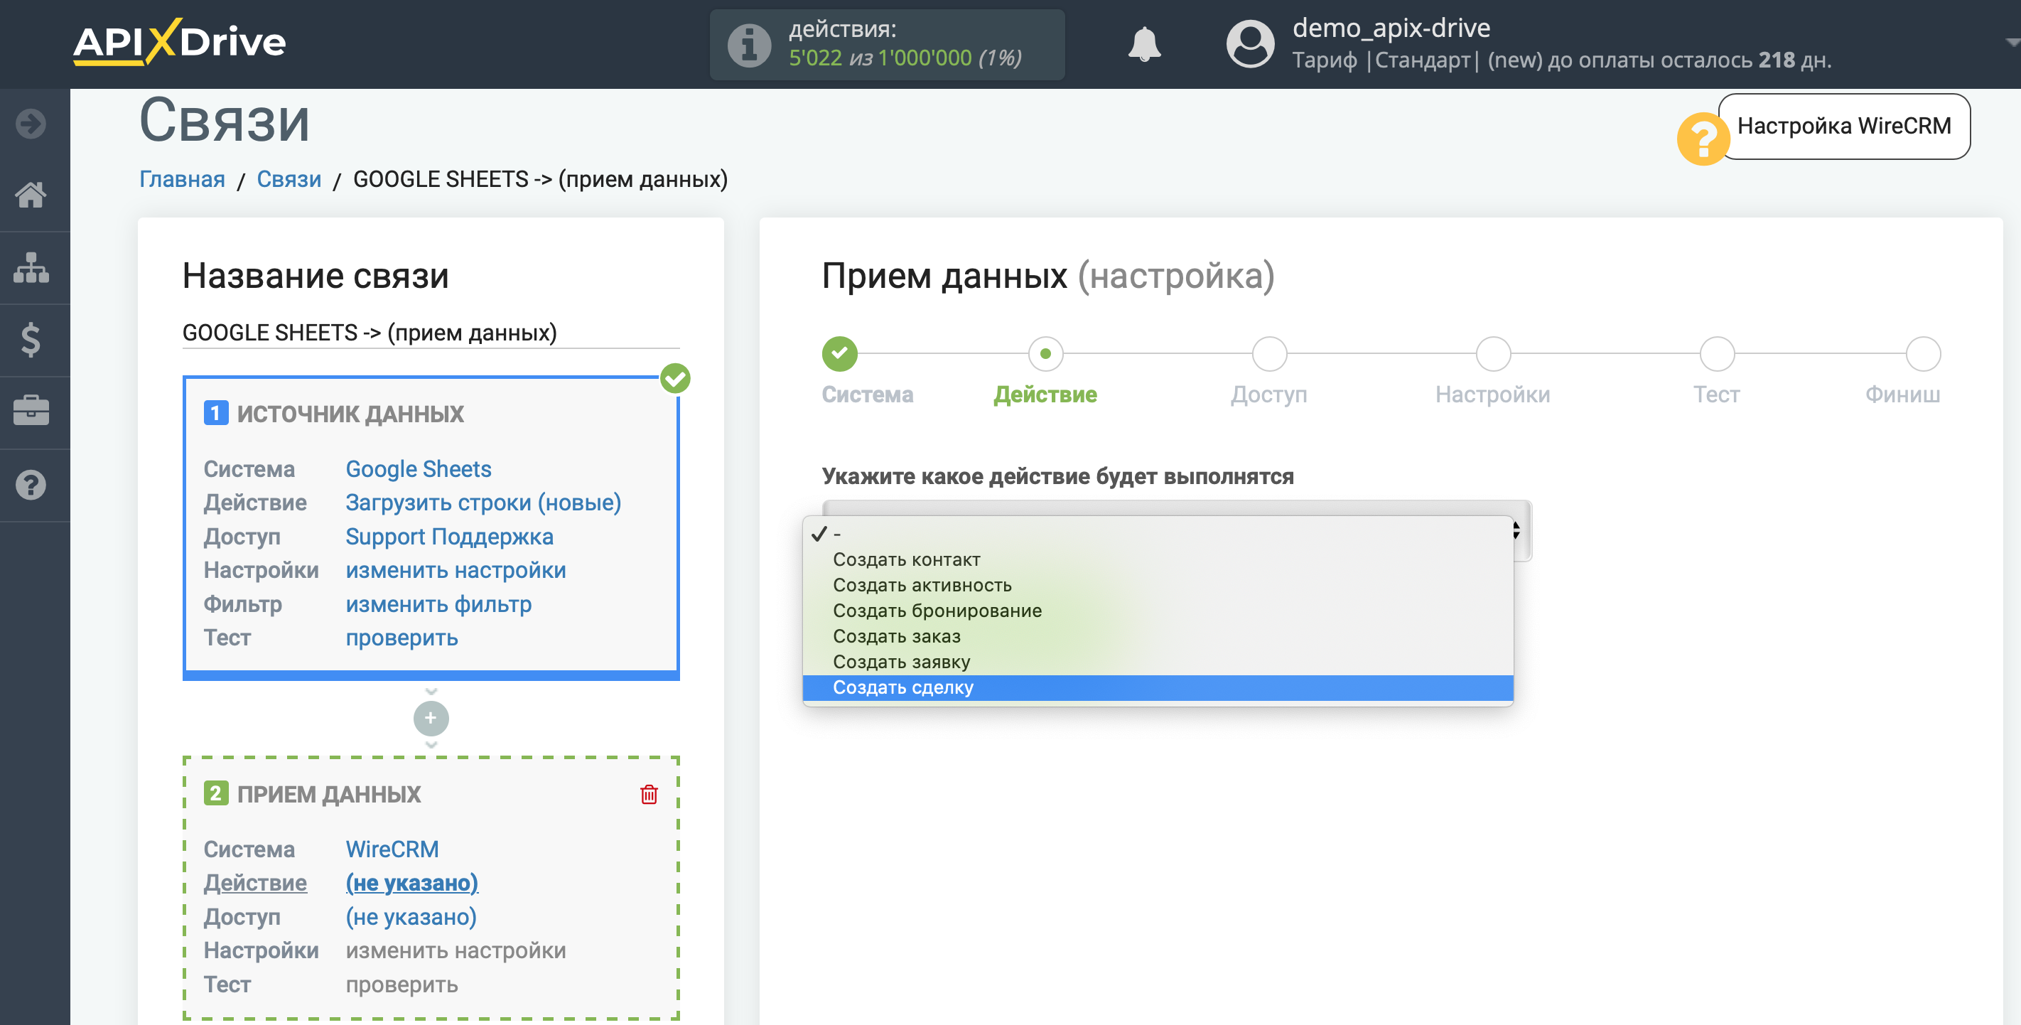Click the action select box stepper arrows

pyautogui.click(x=1517, y=531)
